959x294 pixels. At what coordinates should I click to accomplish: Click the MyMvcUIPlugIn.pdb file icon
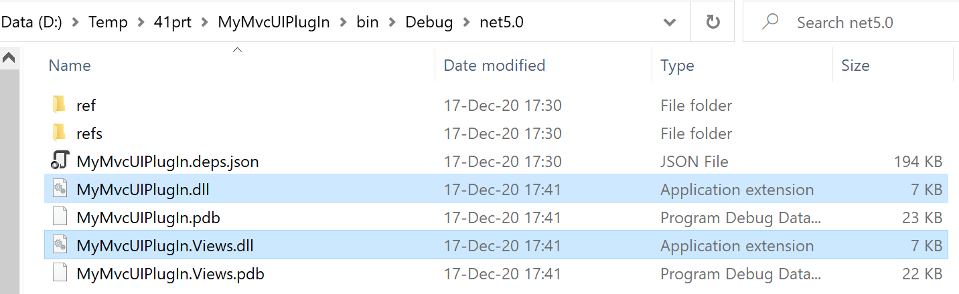(x=60, y=218)
